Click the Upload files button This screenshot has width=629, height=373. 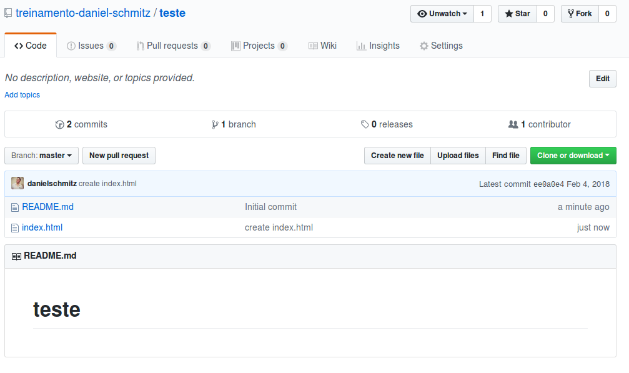[458, 156]
